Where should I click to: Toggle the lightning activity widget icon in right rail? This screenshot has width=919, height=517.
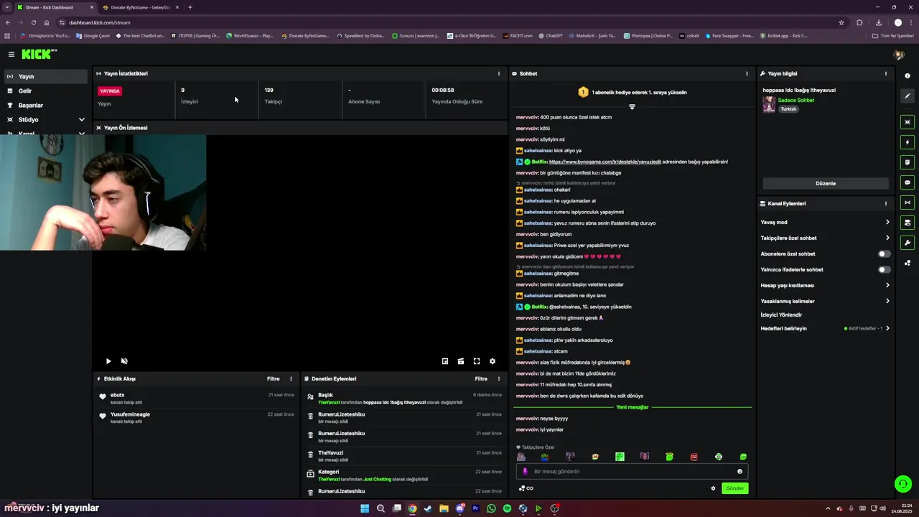[908, 142]
